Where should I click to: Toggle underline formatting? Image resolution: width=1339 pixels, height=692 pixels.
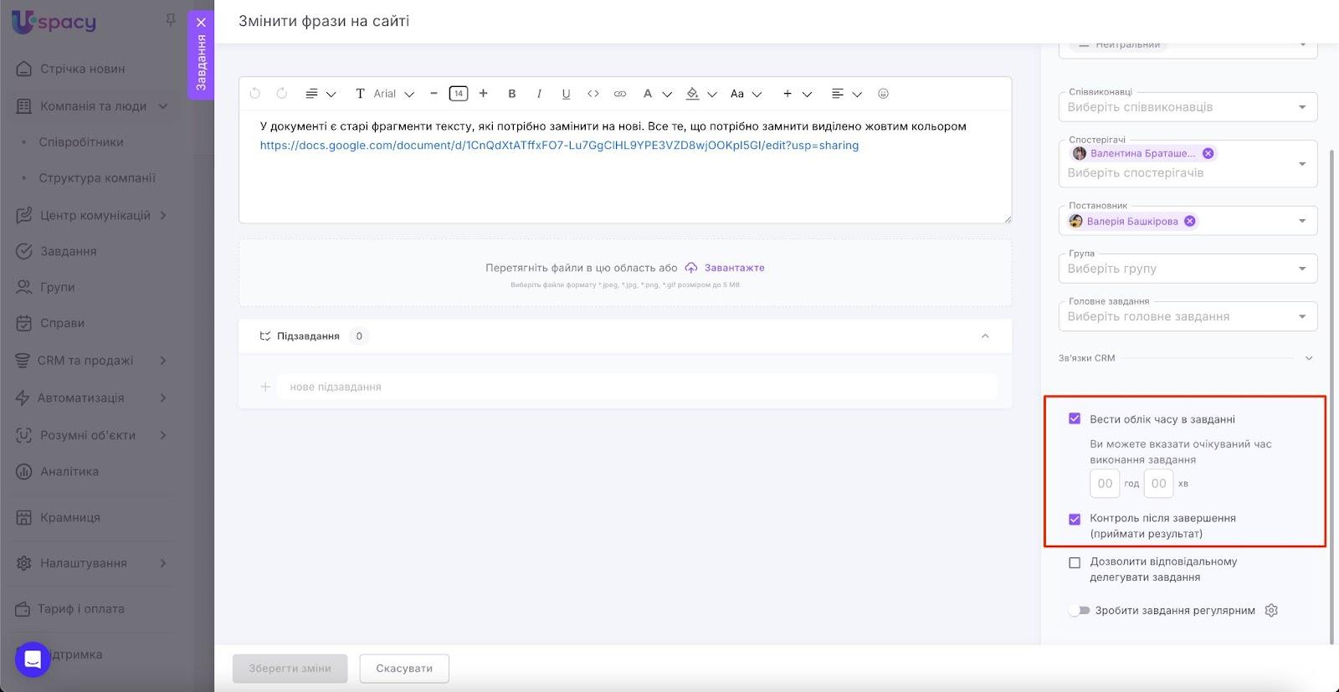point(566,94)
